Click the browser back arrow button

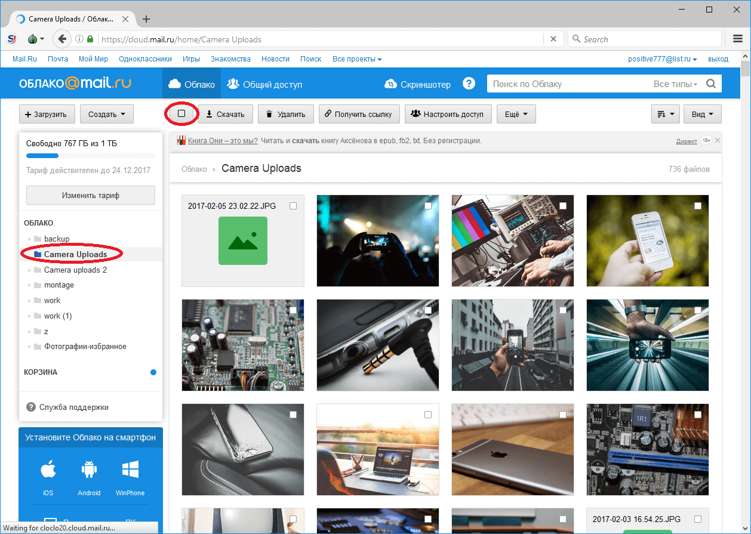click(x=62, y=39)
